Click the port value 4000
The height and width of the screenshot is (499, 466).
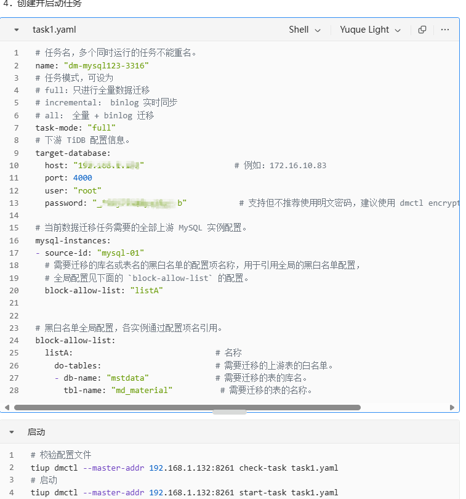tap(82, 177)
